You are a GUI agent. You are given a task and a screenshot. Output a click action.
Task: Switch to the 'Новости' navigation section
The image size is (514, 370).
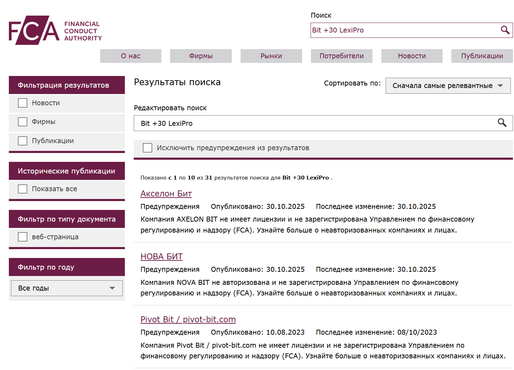[411, 56]
